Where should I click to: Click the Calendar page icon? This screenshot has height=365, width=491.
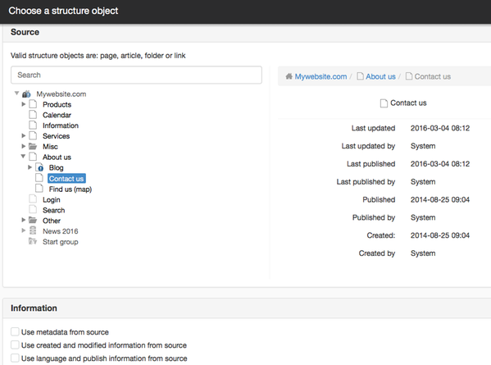point(33,115)
